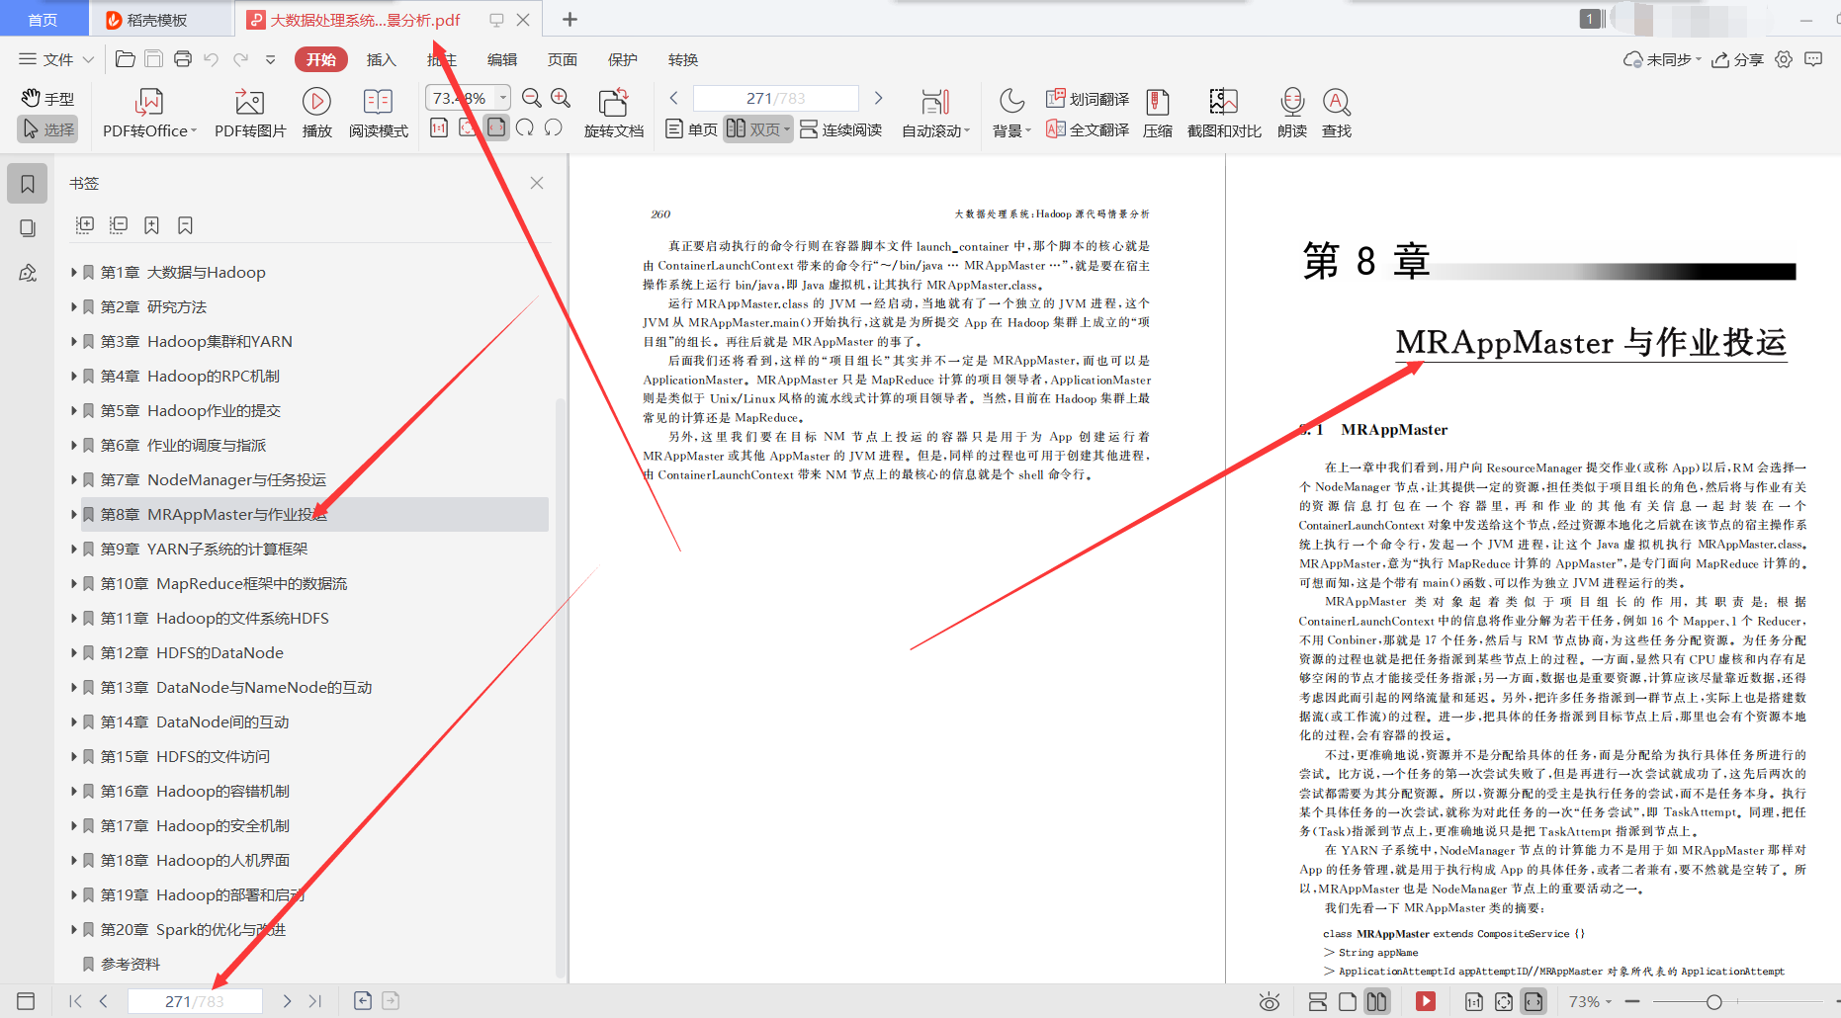Open the thumbnails panel sidebar icon
This screenshot has height=1018, width=1841.
coord(28,228)
